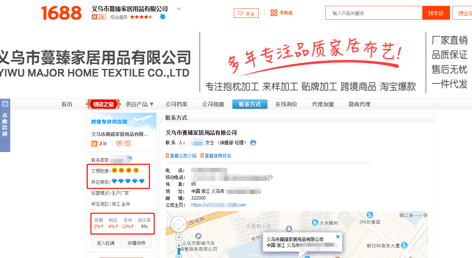
Task: Open the 公司档案 tab
Action: click(176, 104)
